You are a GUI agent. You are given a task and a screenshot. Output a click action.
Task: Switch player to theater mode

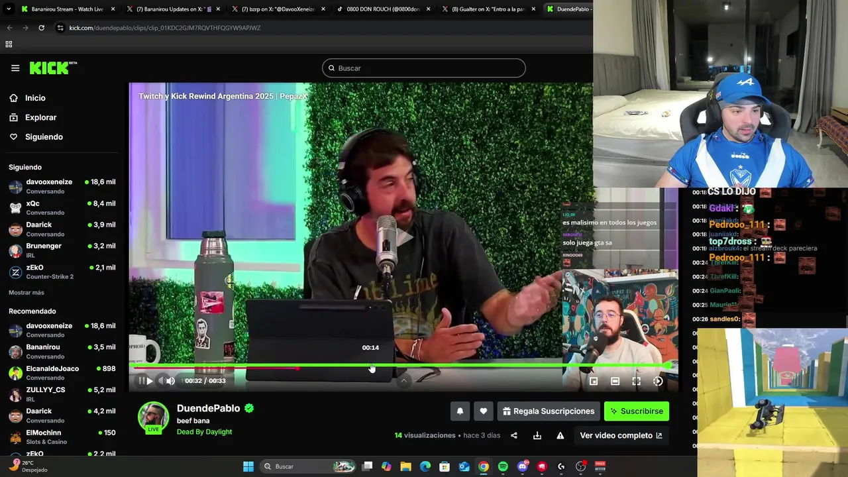tap(615, 381)
